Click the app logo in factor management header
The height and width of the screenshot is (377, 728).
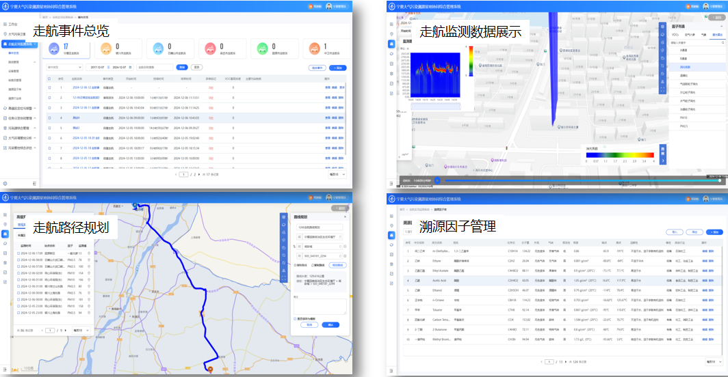391,199
